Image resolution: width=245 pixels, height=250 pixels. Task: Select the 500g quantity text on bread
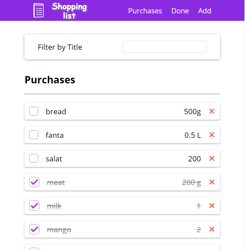tap(192, 111)
